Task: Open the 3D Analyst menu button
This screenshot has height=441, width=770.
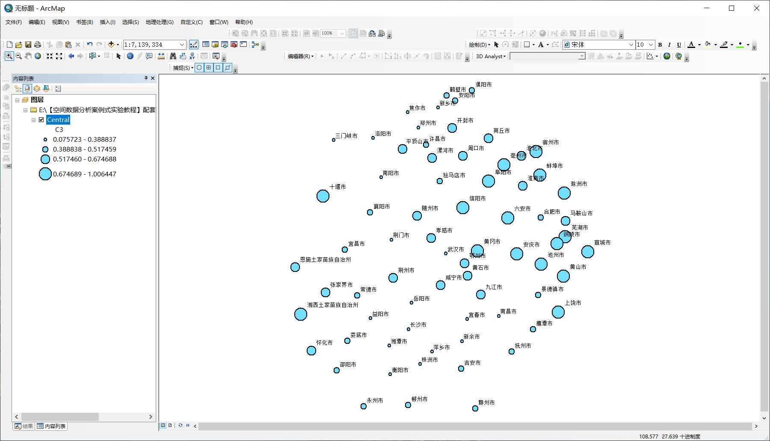Action: click(491, 56)
